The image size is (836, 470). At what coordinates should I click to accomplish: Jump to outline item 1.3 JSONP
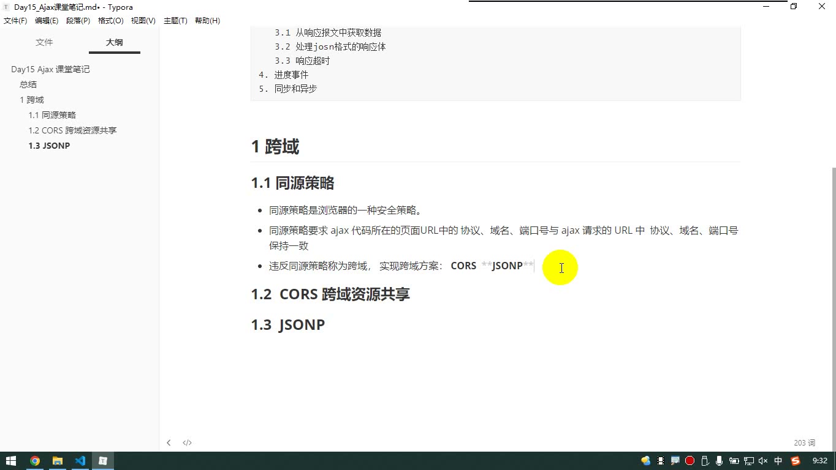(49, 146)
